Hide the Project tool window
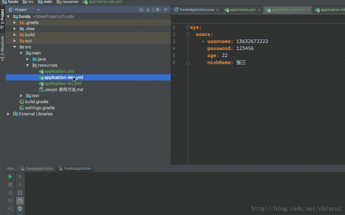 pyautogui.click(x=166, y=10)
